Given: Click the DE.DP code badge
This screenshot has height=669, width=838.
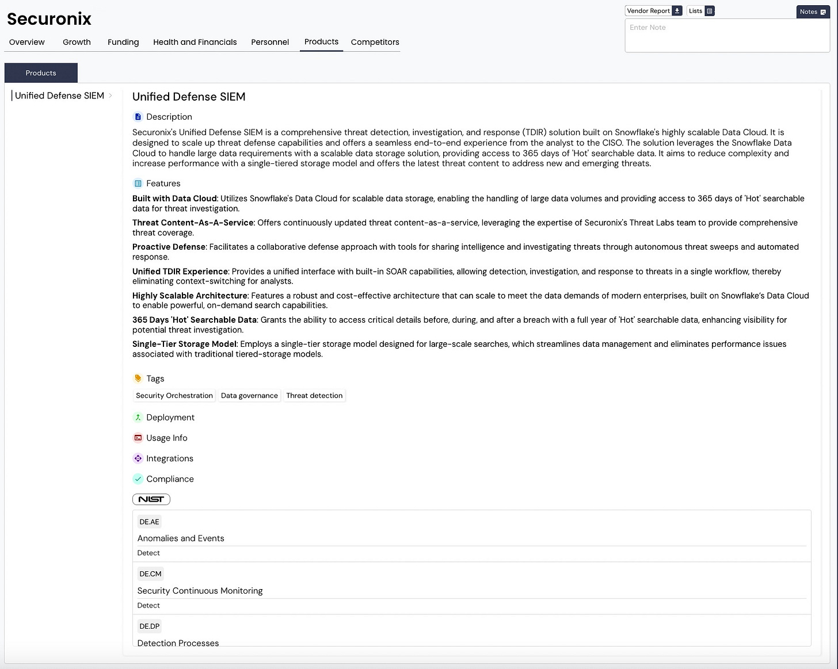Looking at the screenshot, I should pyautogui.click(x=149, y=626).
